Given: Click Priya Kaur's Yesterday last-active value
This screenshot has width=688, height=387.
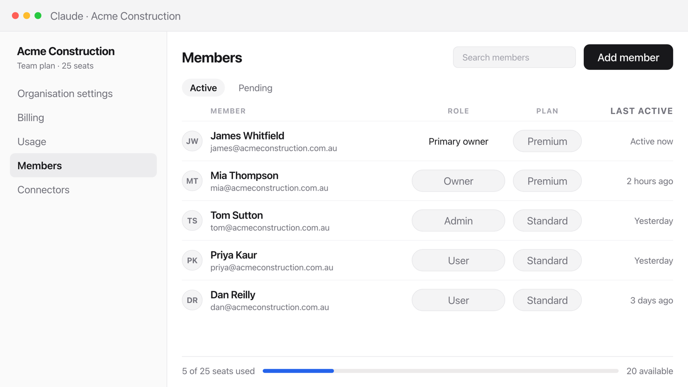Looking at the screenshot, I should click(x=654, y=261).
